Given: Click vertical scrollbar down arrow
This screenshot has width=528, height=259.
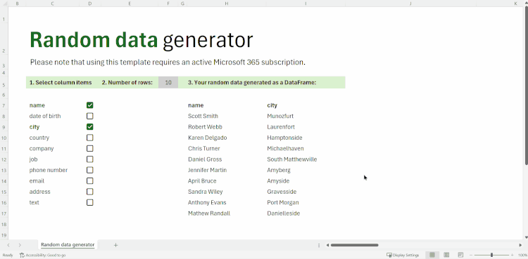Looking at the screenshot, I should pyautogui.click(x=526, y=237).
